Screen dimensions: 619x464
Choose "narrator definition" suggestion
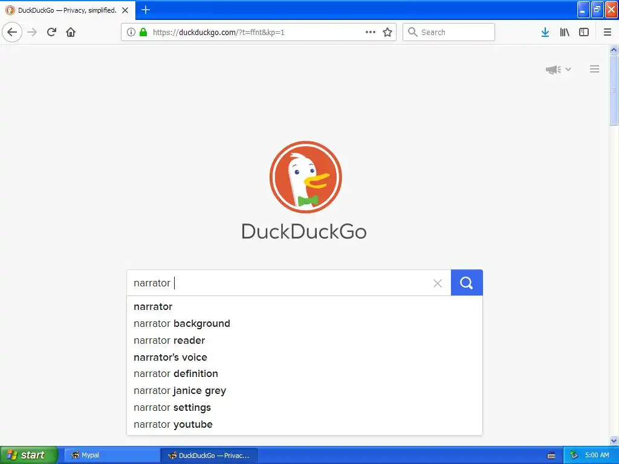click(305, 373)
